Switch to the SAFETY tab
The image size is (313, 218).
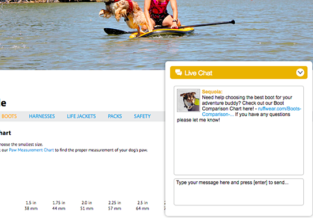(x=142, y=116)
